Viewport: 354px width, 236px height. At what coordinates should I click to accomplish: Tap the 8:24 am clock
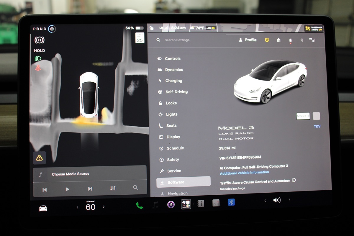click(178, 28)
